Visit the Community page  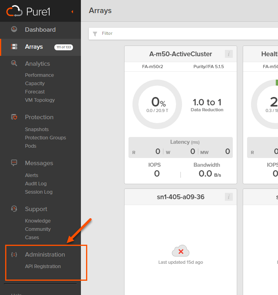tap(38, 229)
